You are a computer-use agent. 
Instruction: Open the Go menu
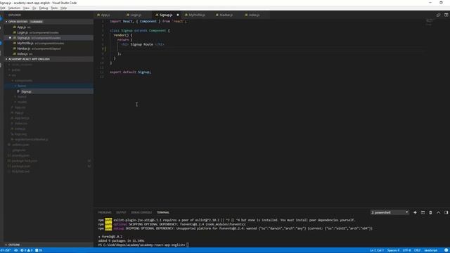coord(34,8)
